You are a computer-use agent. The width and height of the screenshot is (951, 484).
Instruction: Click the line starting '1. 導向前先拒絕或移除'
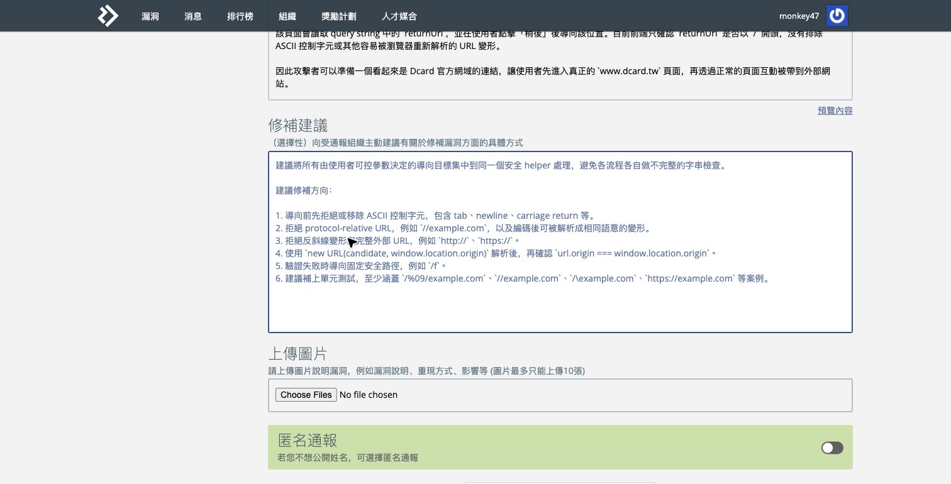point(435,216)
